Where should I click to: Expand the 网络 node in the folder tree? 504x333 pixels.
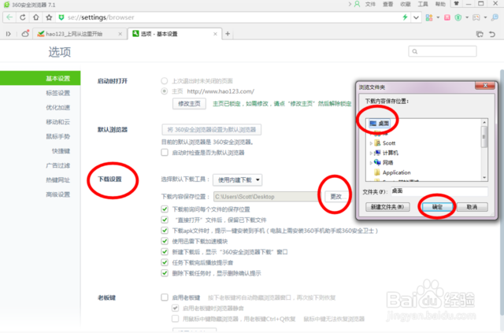point(371,163)
